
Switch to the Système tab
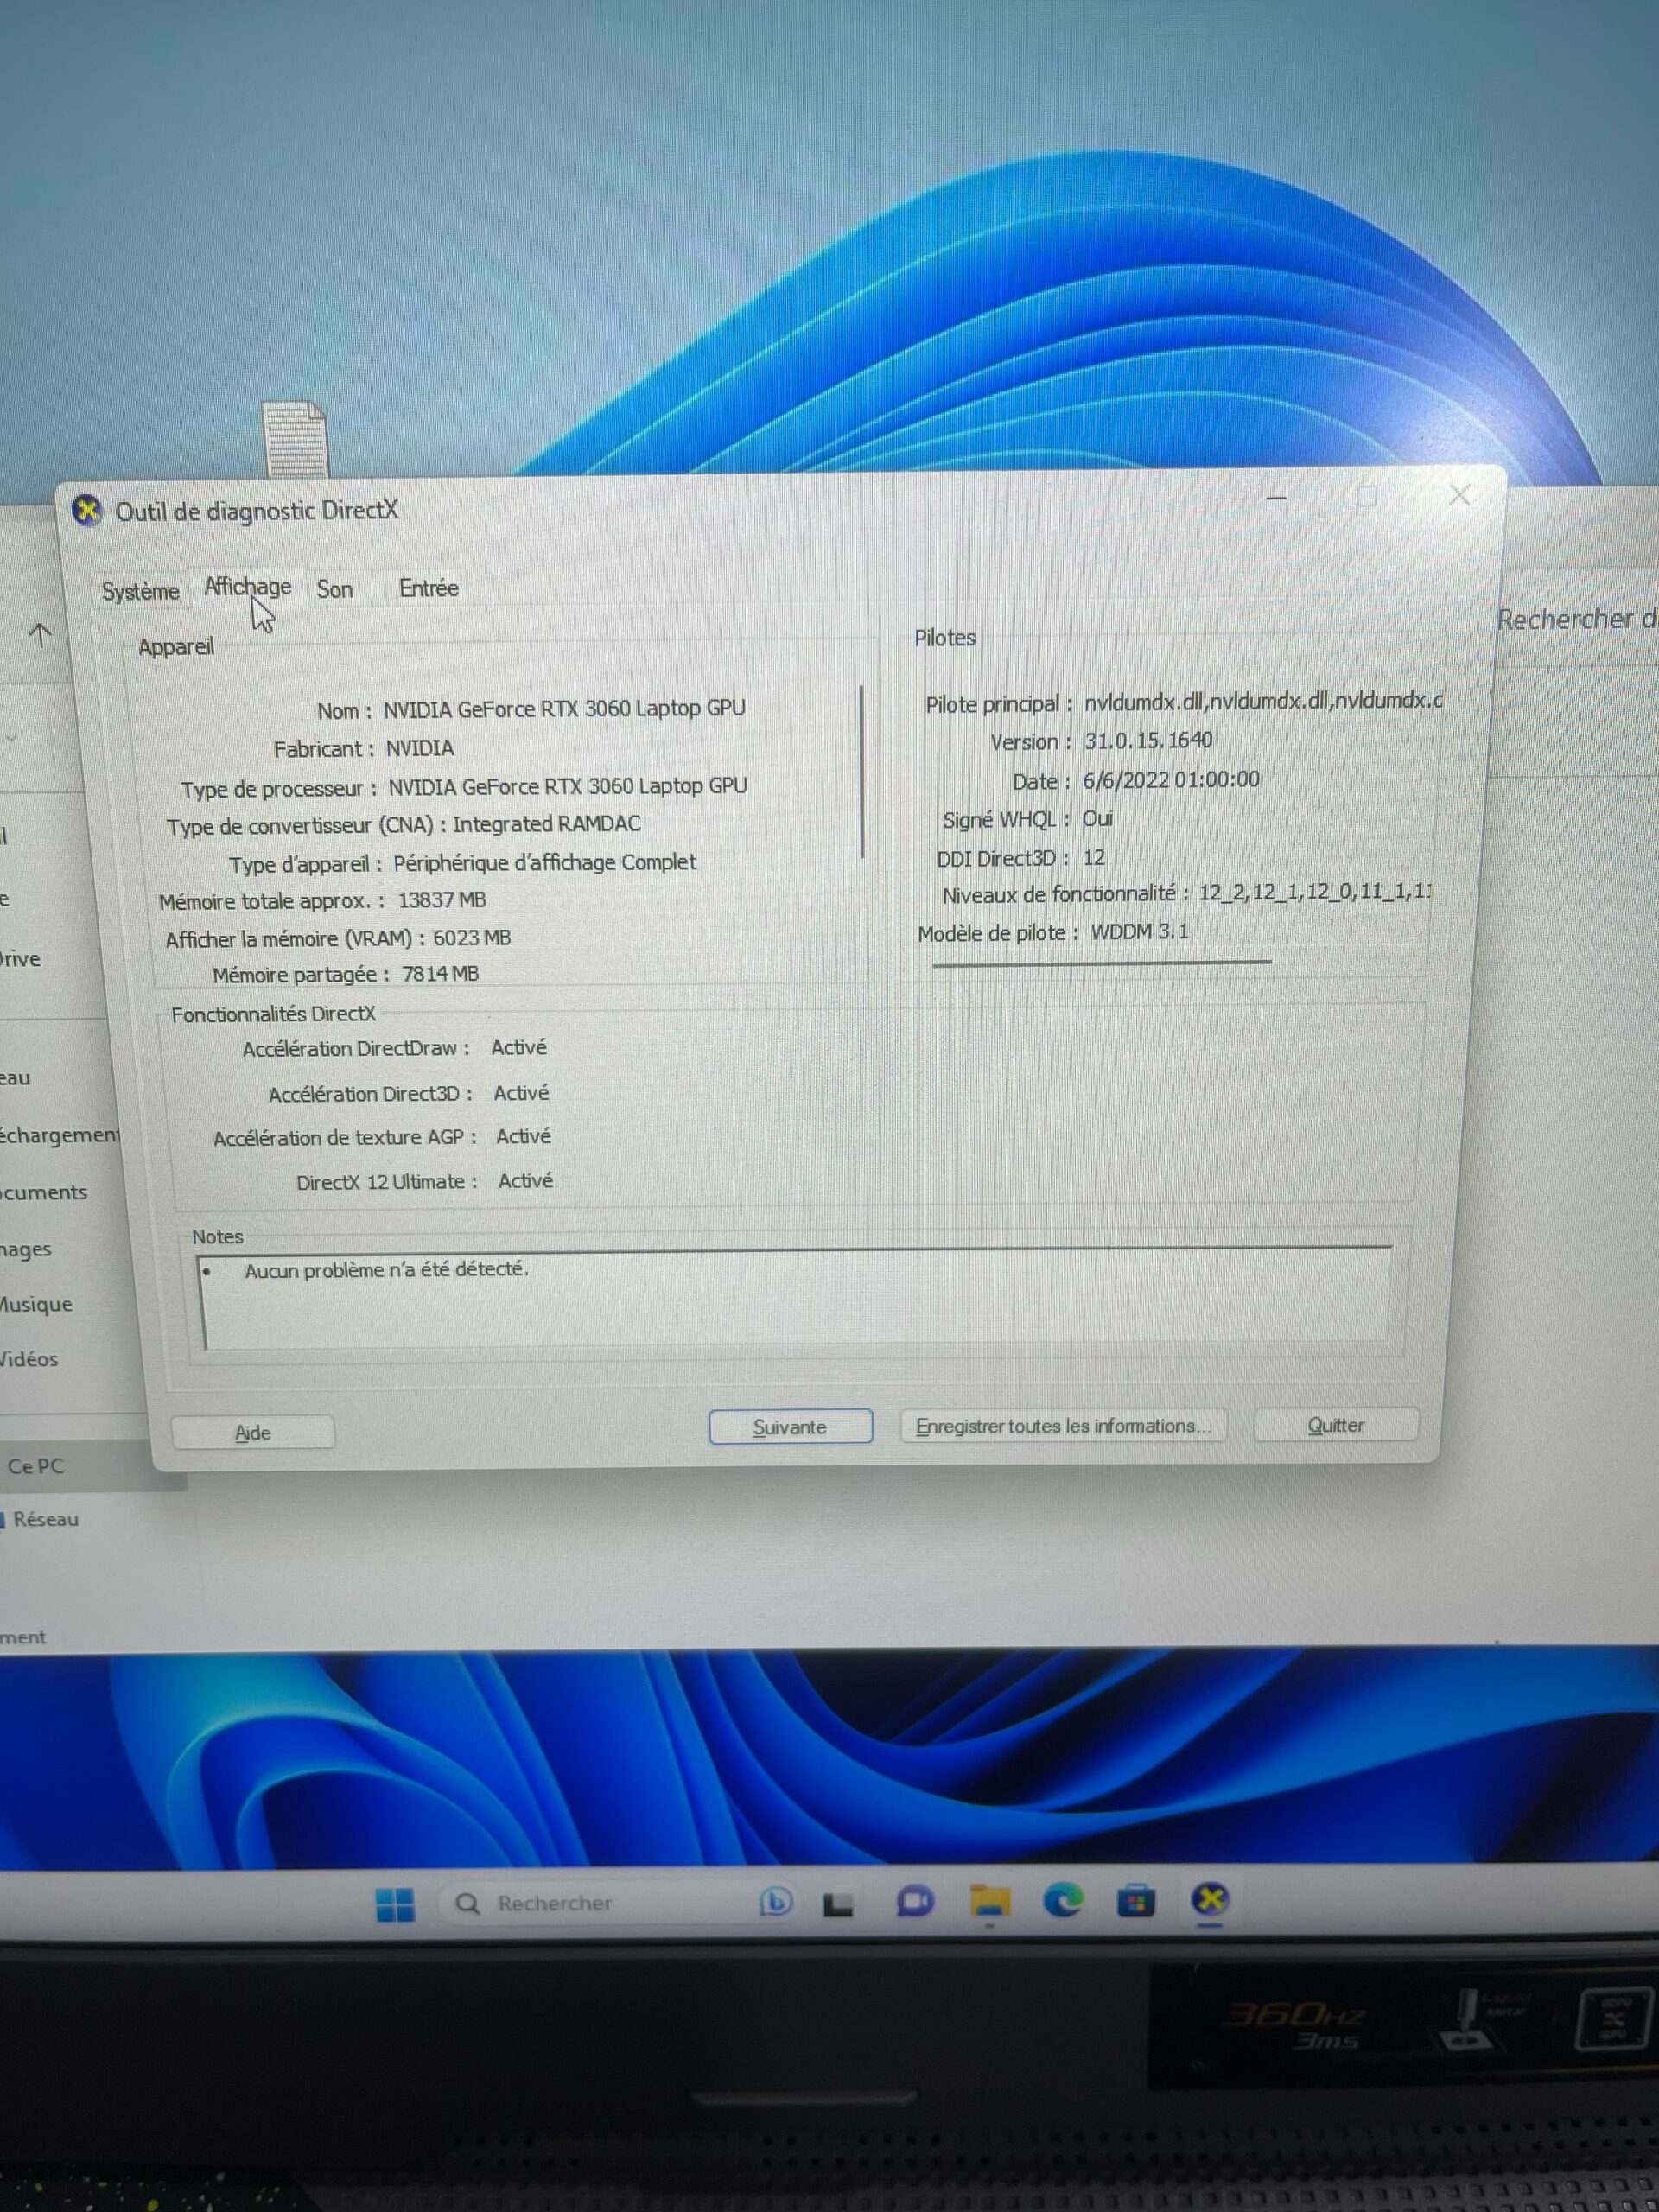(x=140, y=591)
